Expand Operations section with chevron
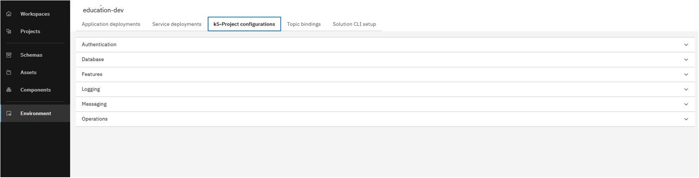The height and width of the screenshot is (178, 699). tap(686, 119)
